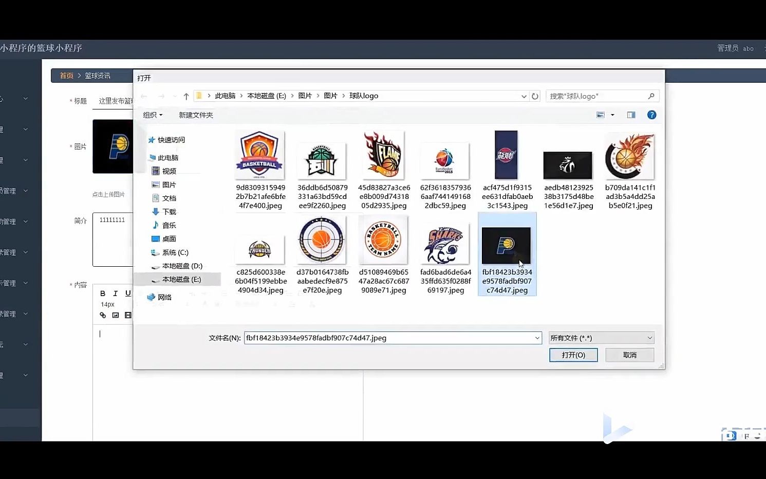Image resolution: width=766 pixels, height=479 pixels.
Task: Open the 视频 folder in sidebar
Action: (x=164, y=171)
